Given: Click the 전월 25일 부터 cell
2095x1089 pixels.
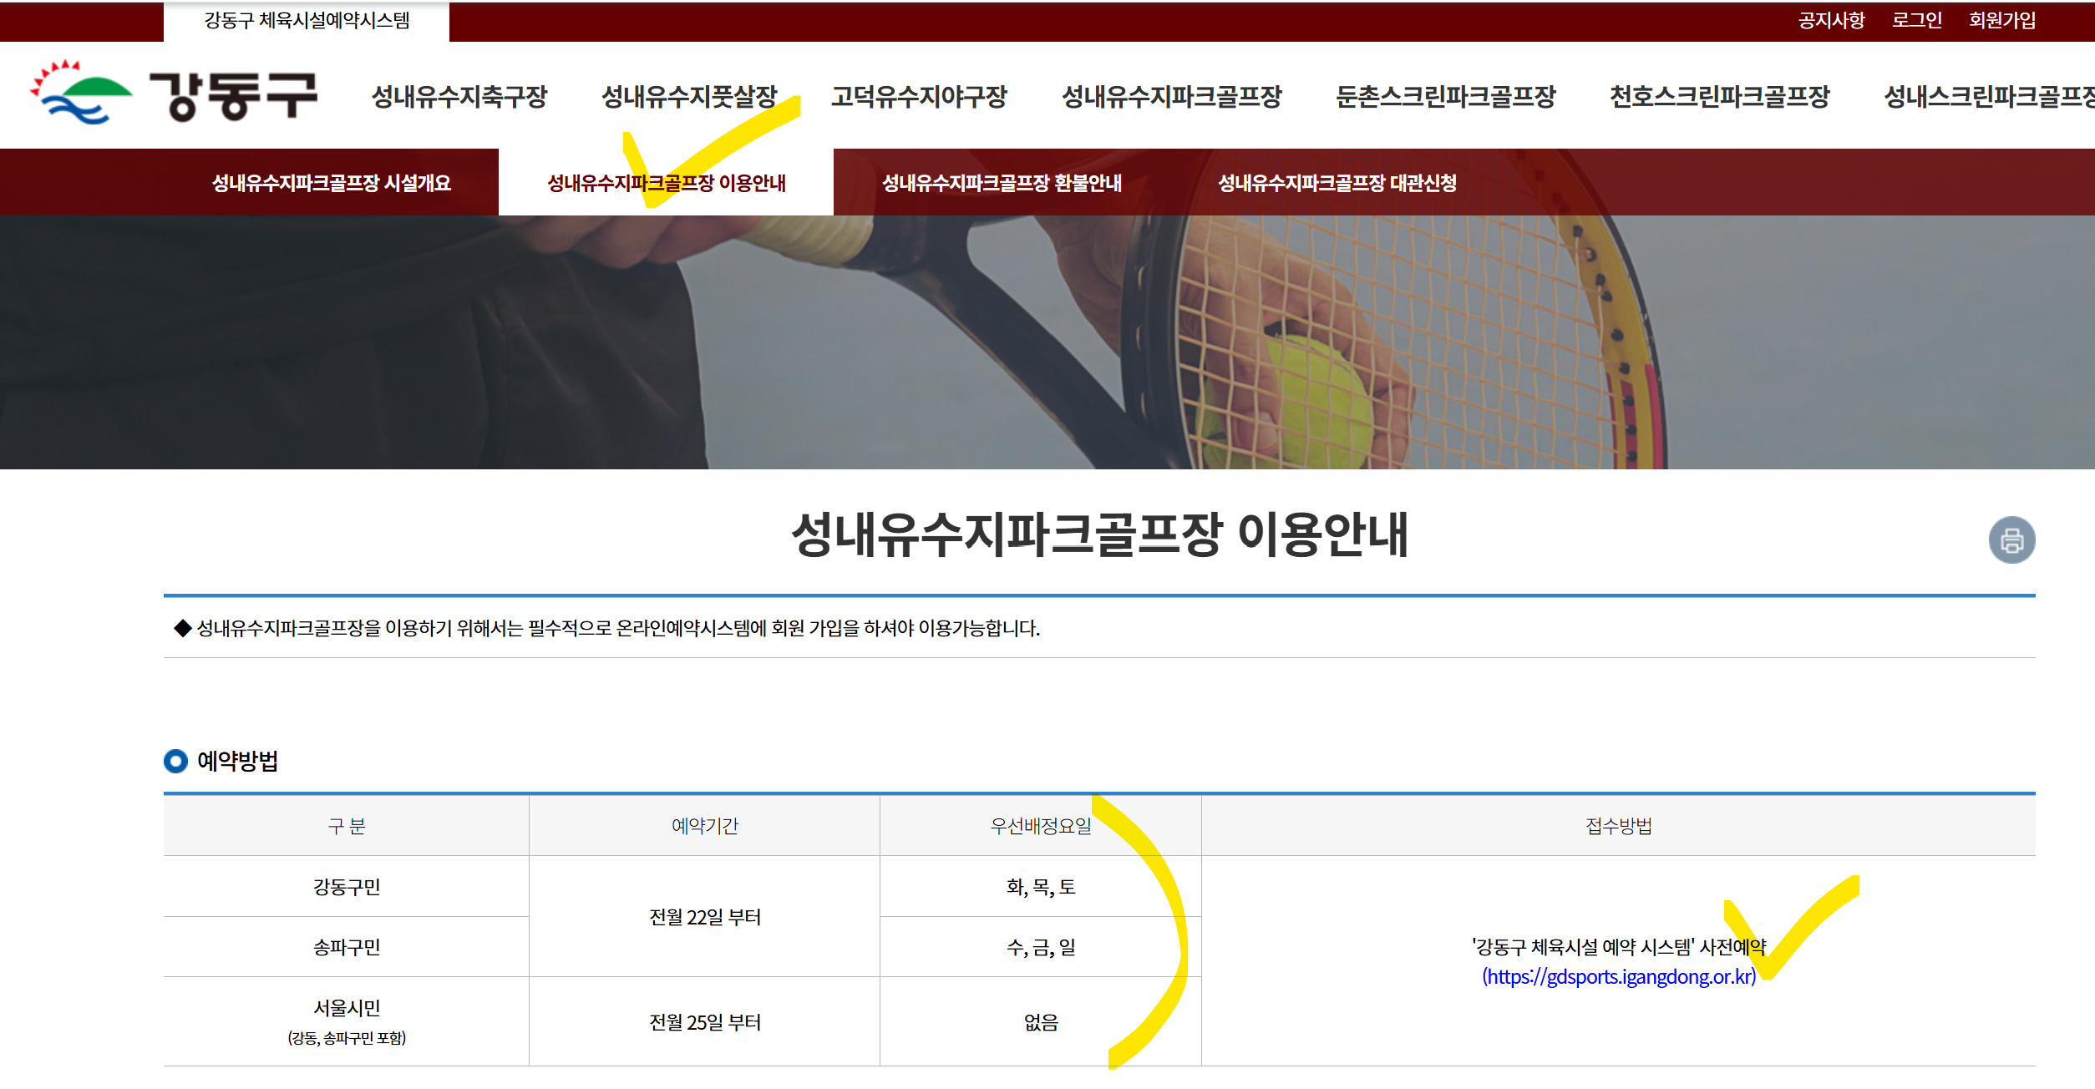Looking at the screenshot, I should 704,1021.
